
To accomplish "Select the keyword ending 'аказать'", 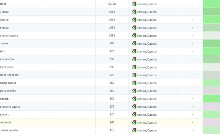I will (x=4, y=99).
